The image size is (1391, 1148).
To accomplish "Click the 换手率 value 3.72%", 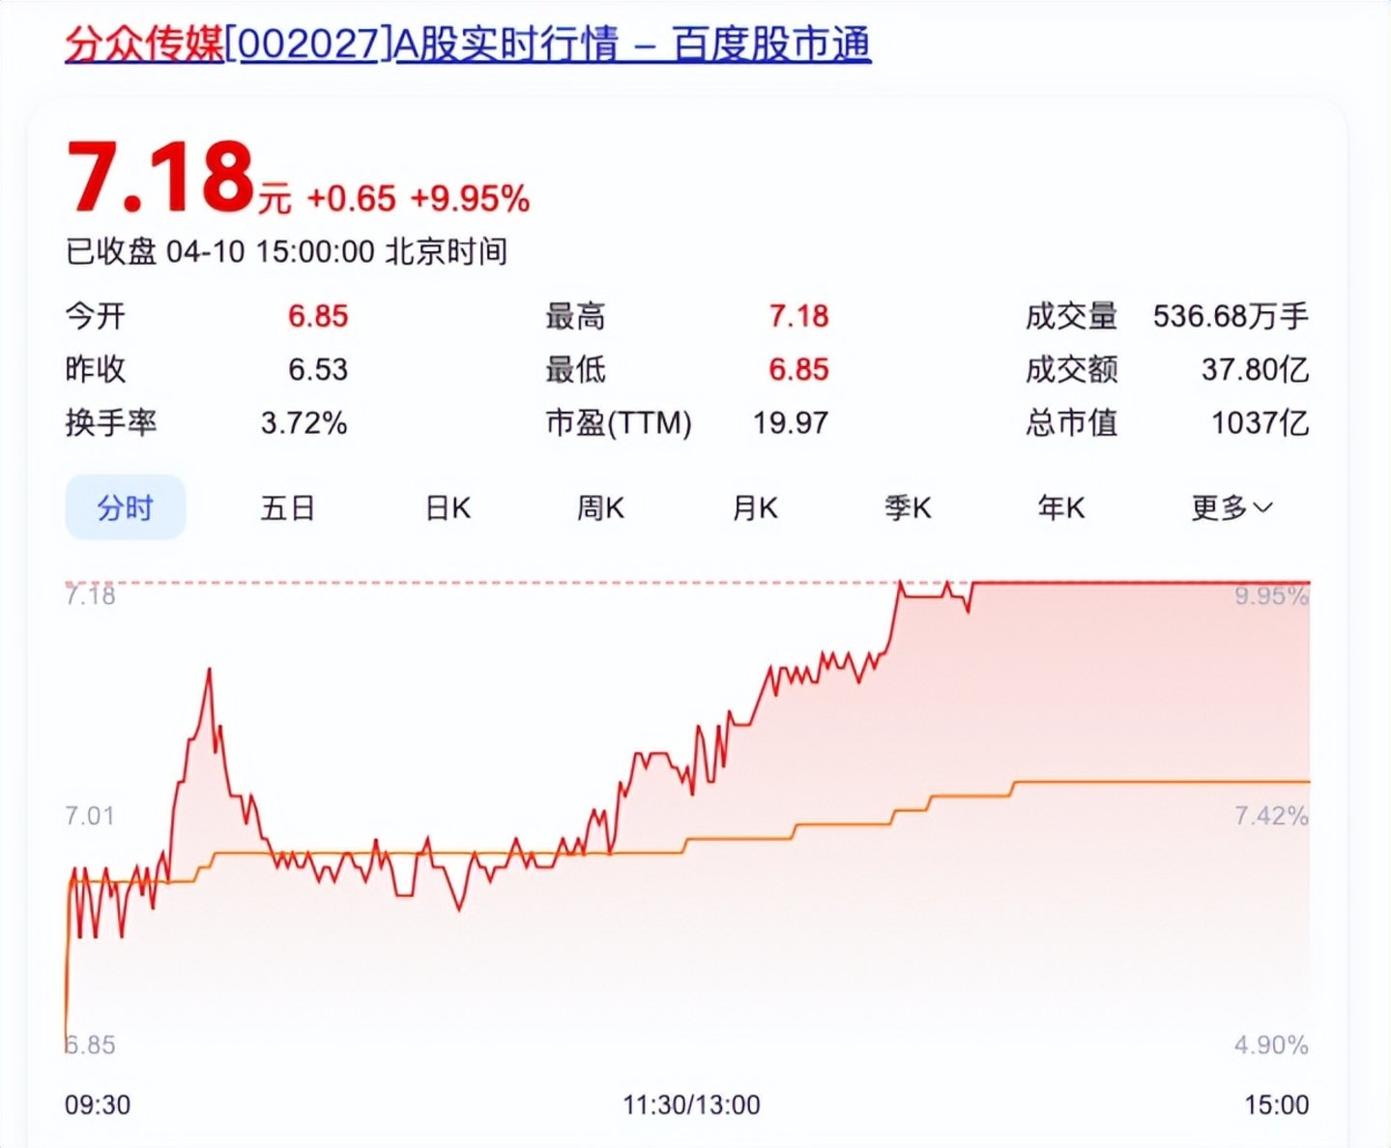I will click(x=304, y=422).
